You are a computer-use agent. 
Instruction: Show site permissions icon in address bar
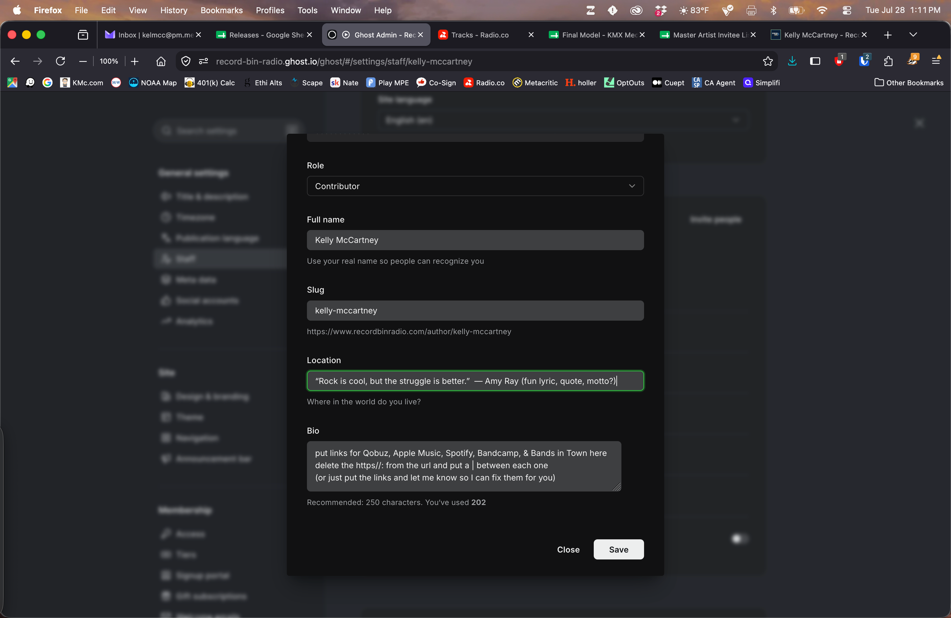point(204,61)
